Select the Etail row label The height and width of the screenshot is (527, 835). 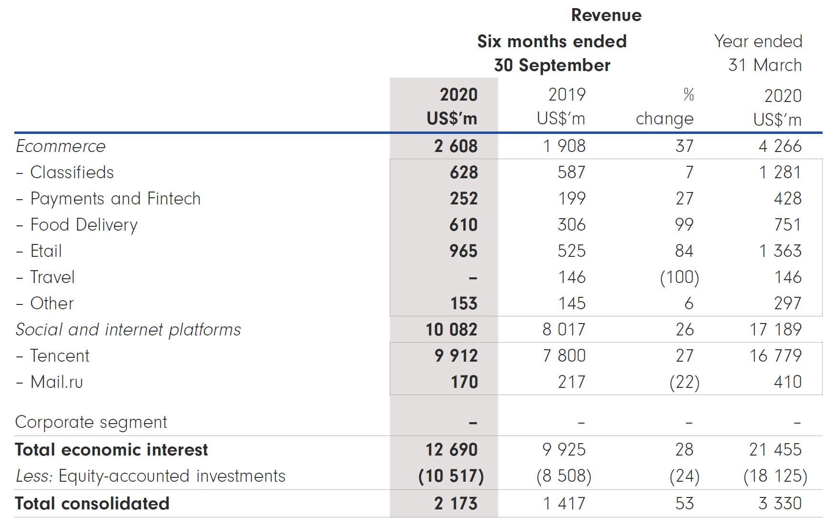(x=46, y=251)
